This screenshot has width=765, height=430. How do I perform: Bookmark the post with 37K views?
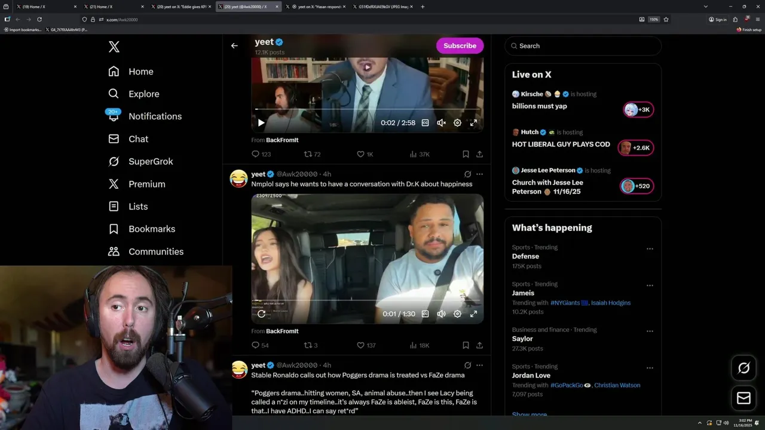(x=466, y=154)
